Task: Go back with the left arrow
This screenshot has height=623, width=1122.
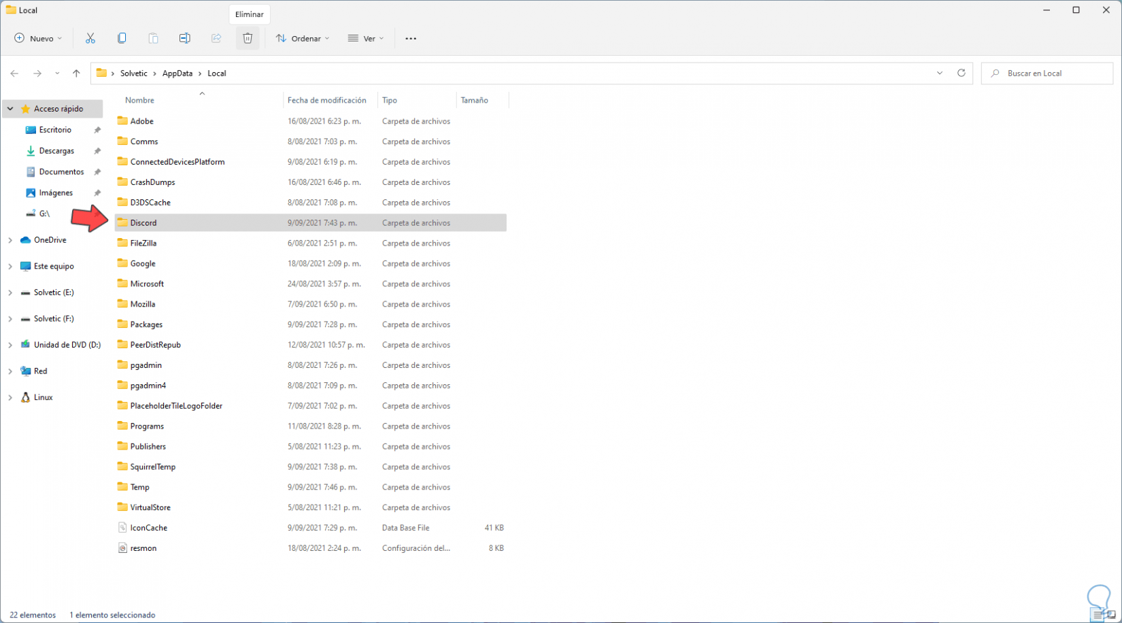Action: (14, 73)
